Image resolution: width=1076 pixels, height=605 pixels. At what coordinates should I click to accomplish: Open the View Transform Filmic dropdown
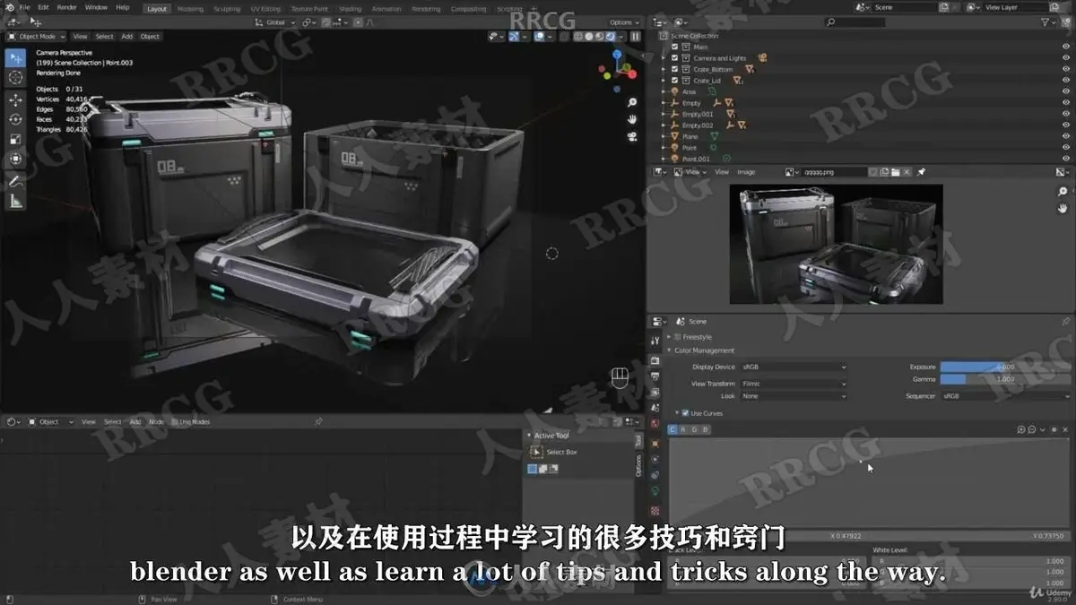[x=794, y=384]
